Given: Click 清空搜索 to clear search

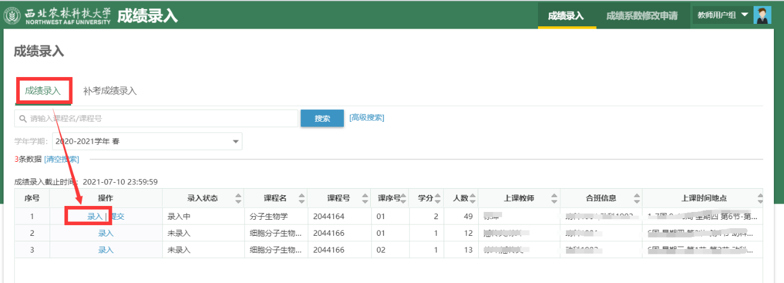Looking at the screenshot, I should [x=62, y=159].
